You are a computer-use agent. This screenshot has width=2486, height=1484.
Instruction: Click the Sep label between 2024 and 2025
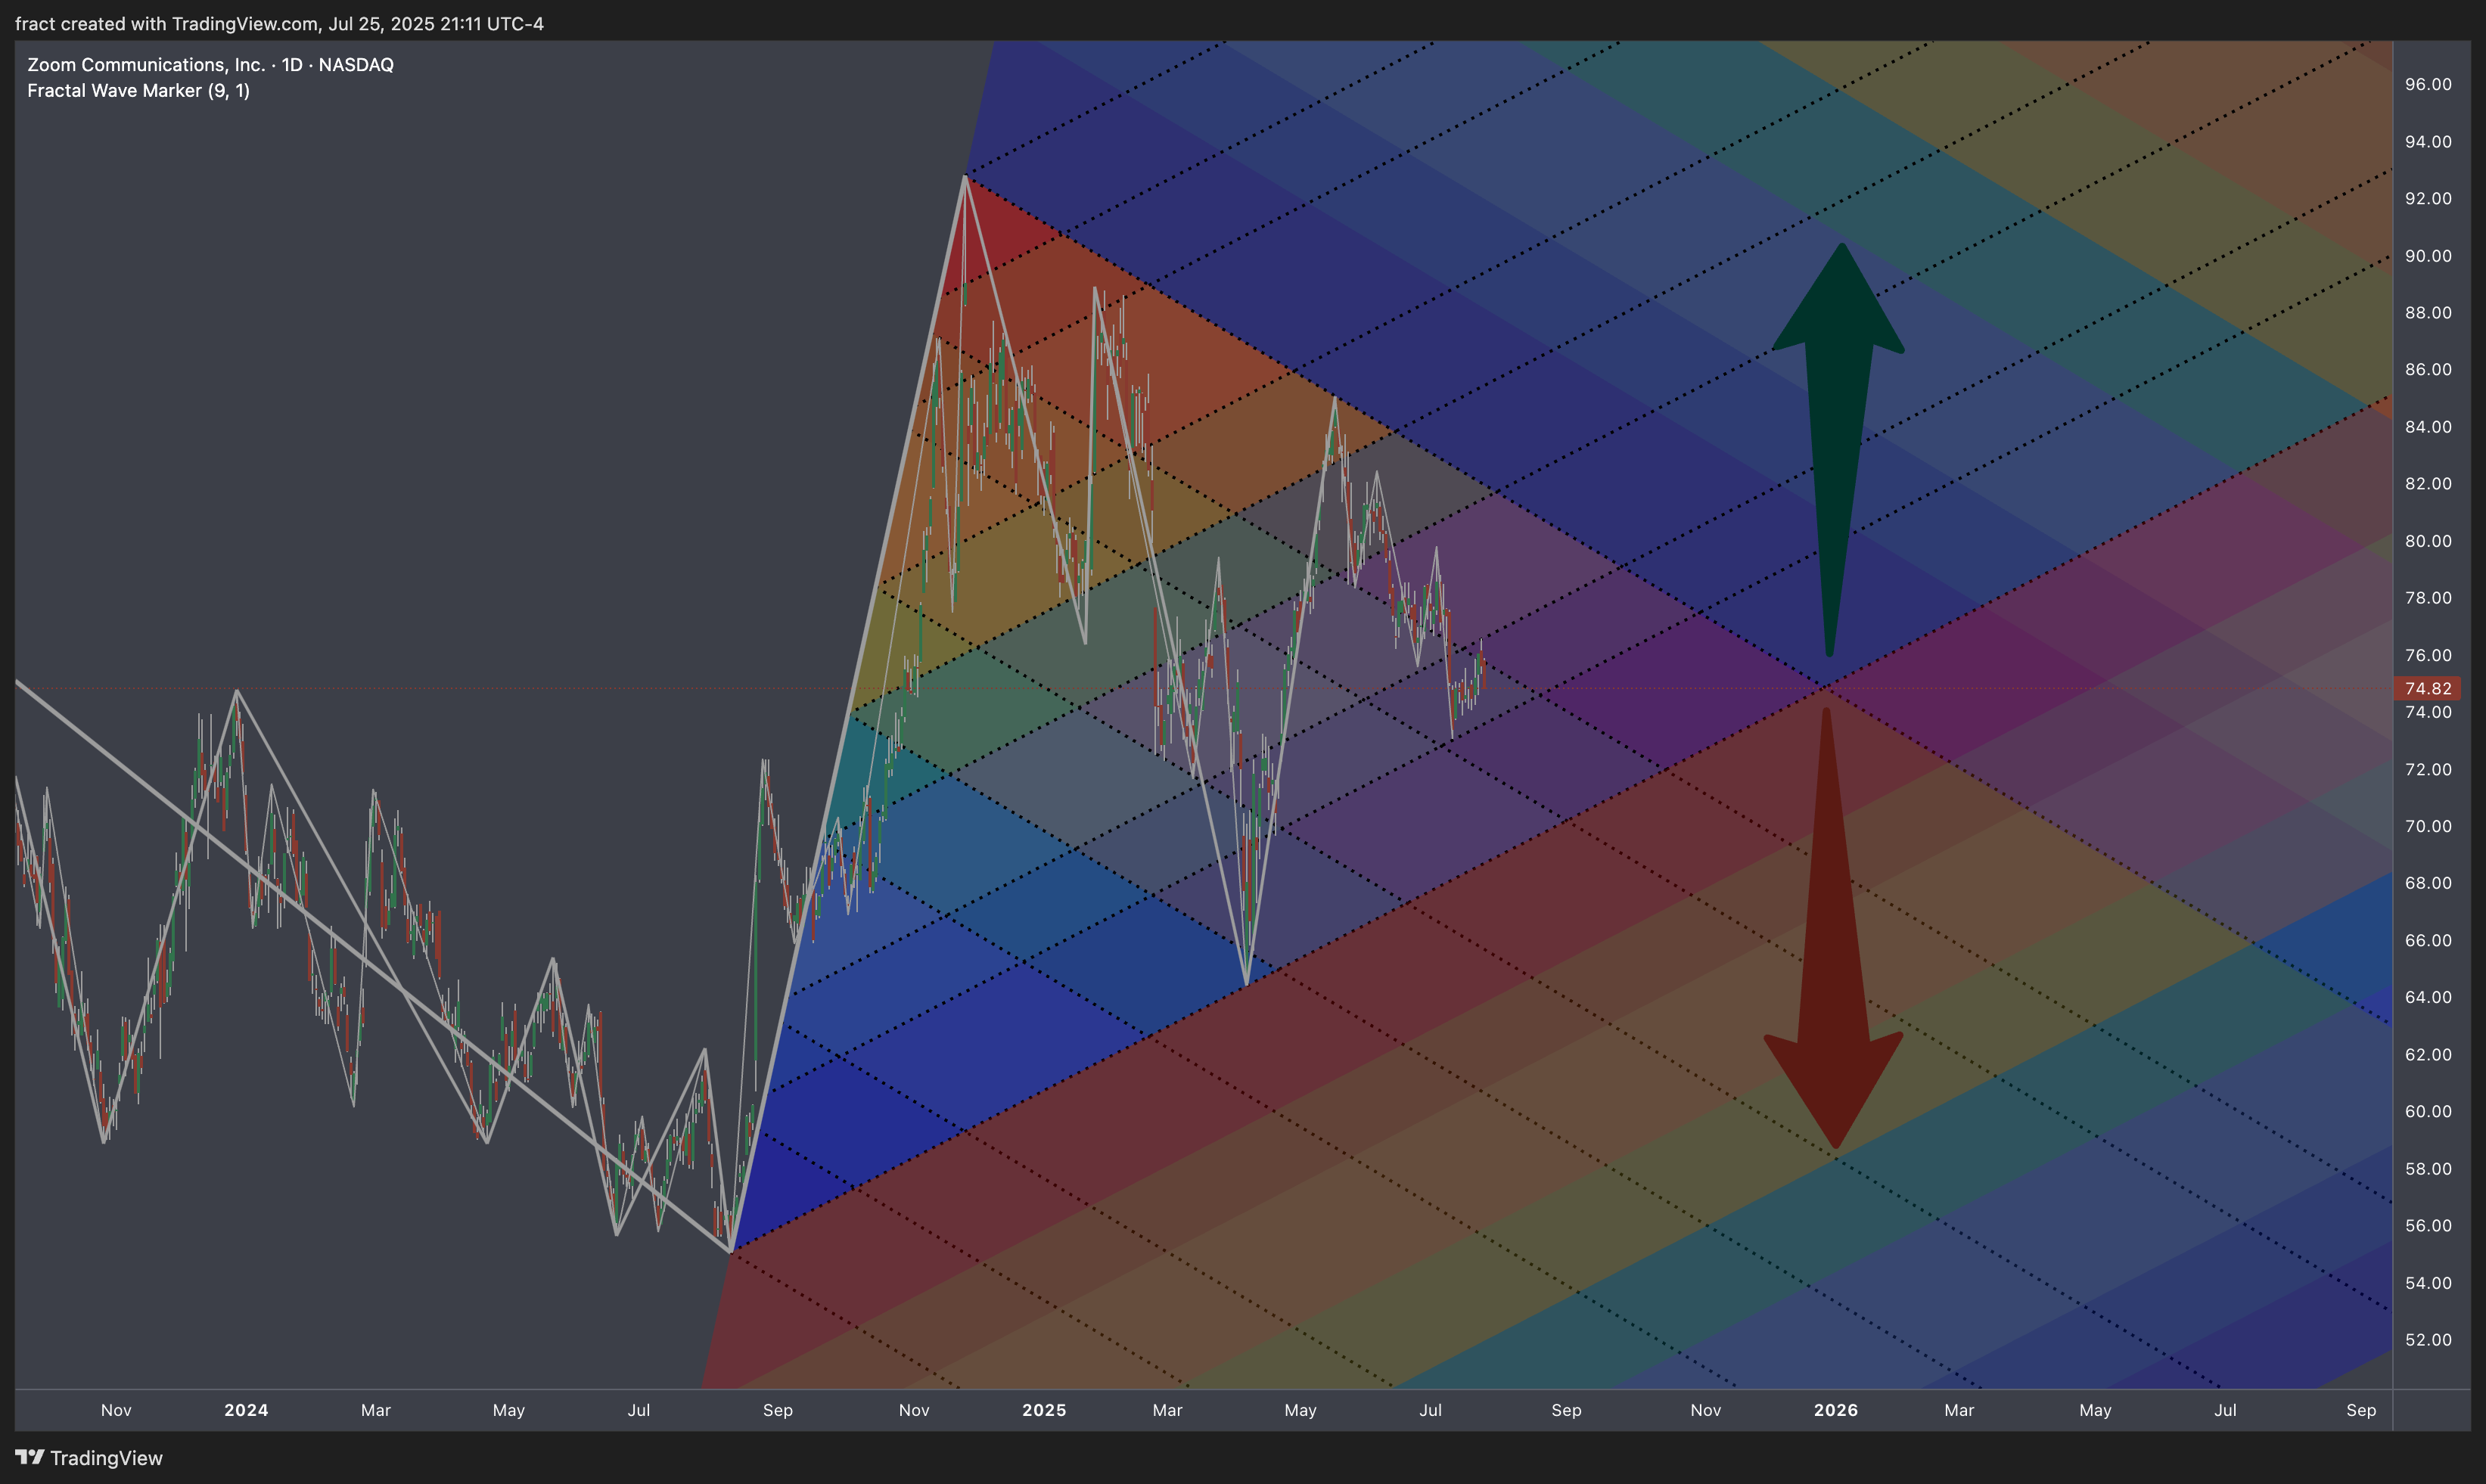778,1410
